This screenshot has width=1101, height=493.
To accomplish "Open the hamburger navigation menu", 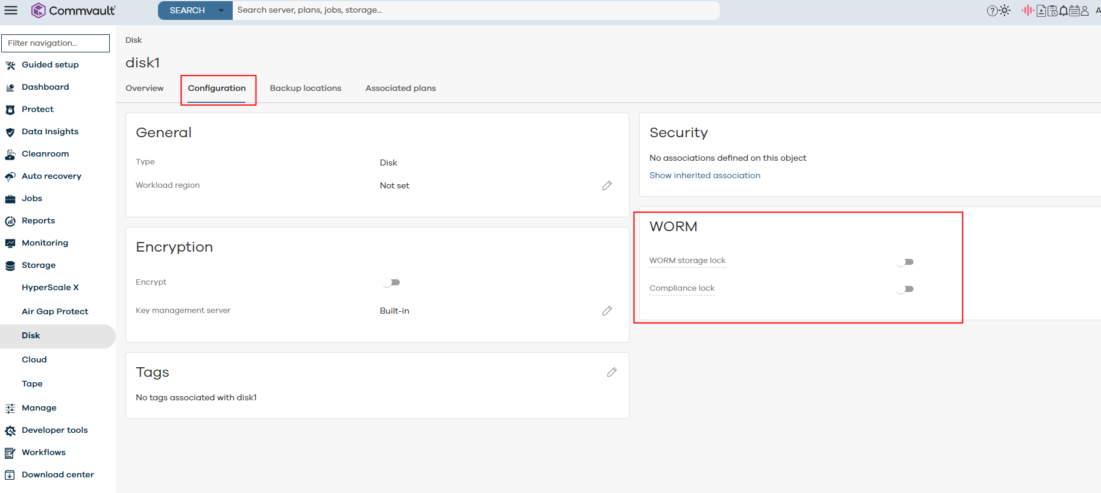I will click(x=11, y=10).
